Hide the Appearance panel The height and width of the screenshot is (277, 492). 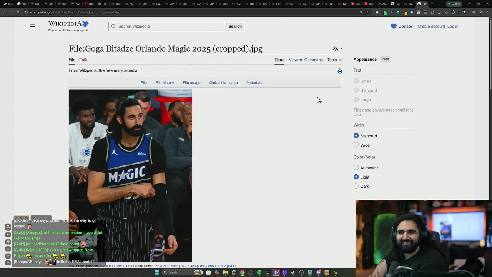(386, 59)
